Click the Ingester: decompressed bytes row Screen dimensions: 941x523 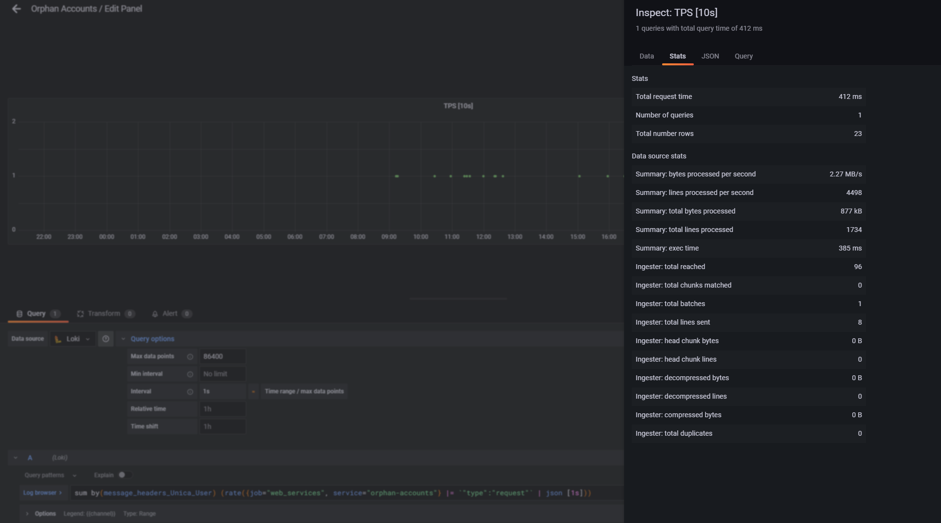748,378
